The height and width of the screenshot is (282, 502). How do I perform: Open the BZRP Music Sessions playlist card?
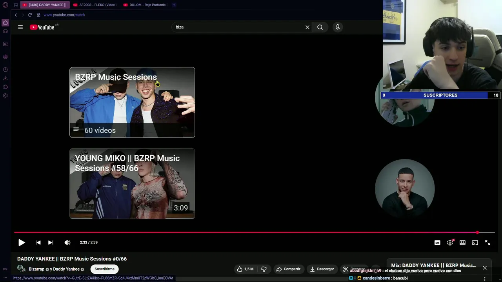tap(132, 102)
